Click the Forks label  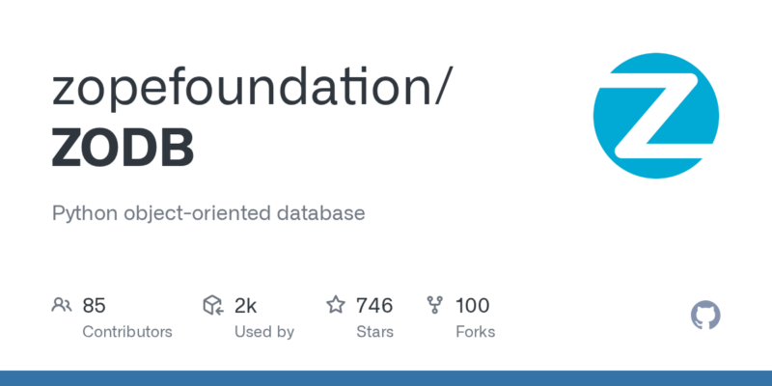(x=475, y=331)
